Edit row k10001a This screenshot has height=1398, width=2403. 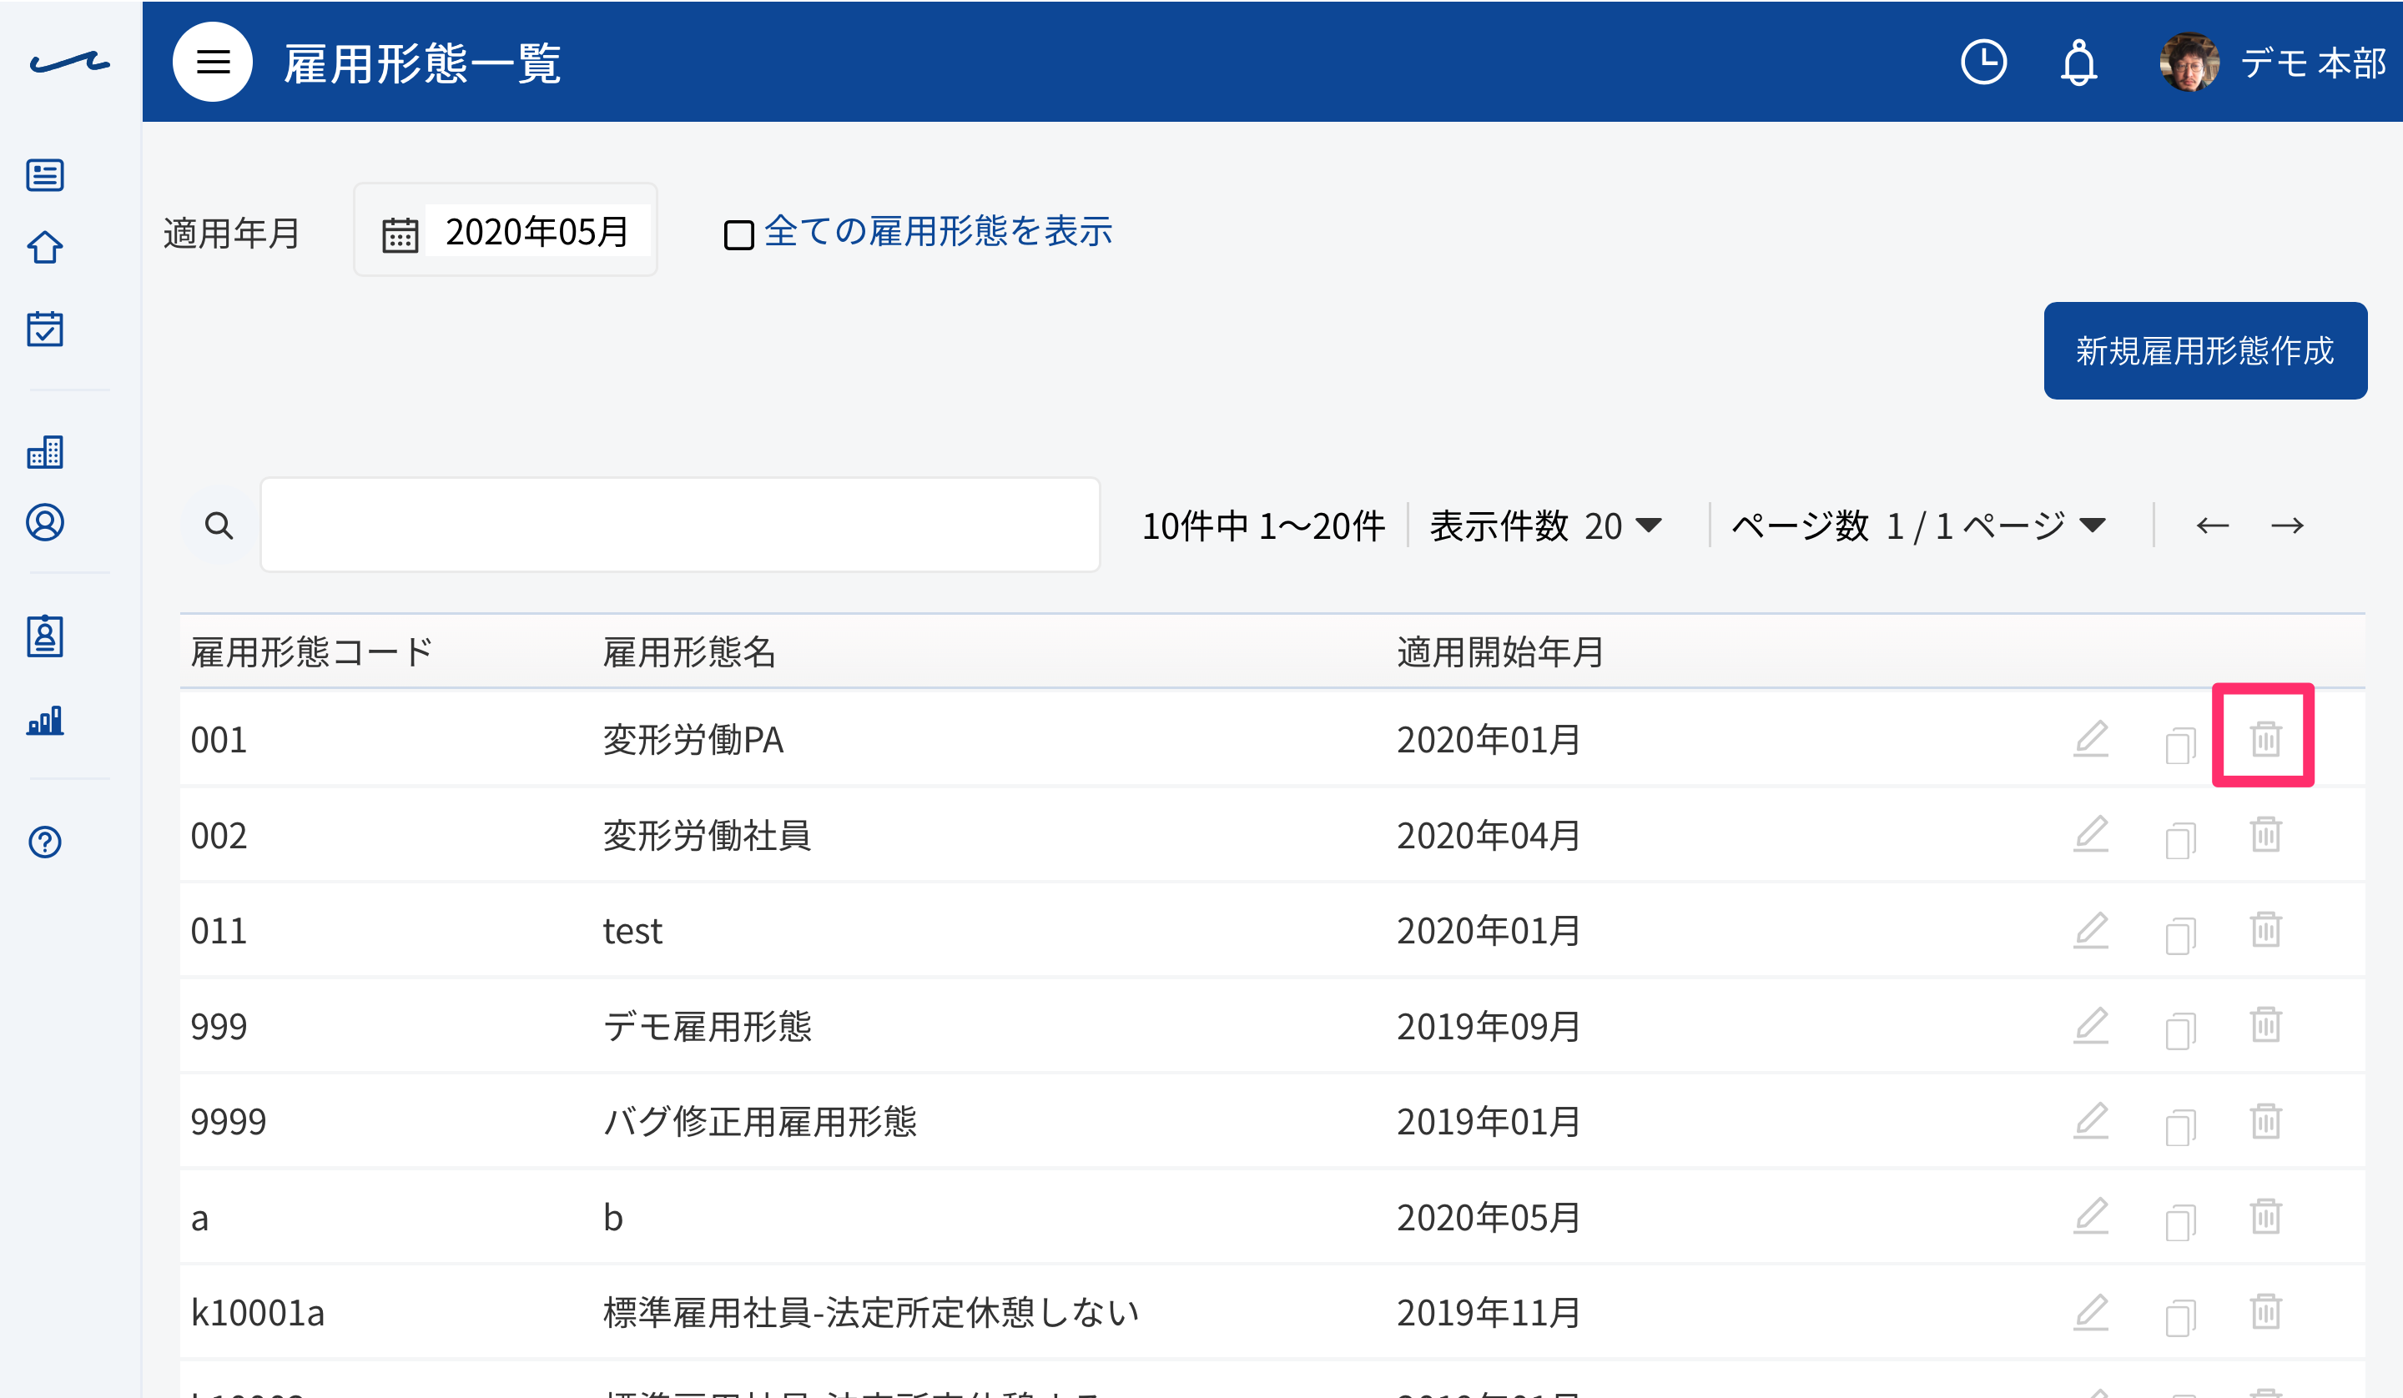[x=2090, y=1311]
